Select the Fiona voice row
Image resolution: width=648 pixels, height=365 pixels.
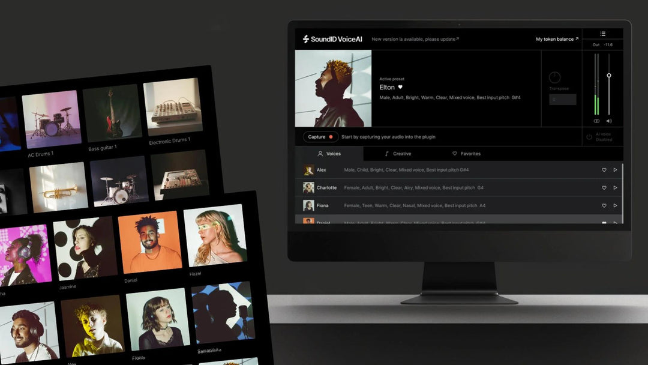point(458,205)
